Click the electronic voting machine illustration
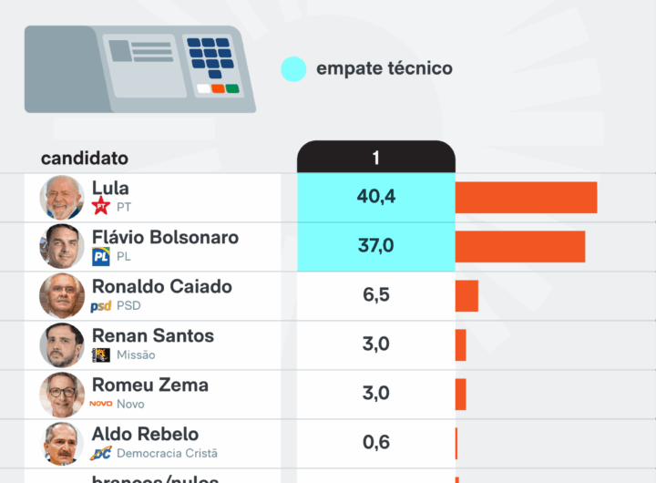This screenshot has height=483, width=656. 139,68
